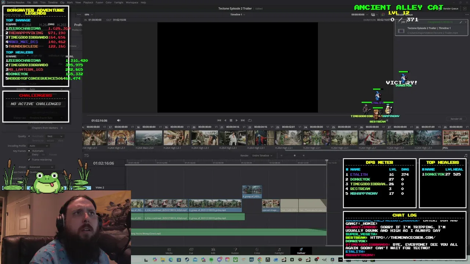Open Discord in the taskbar
Screen dimensions: 470x264
(x=219, y=260)
